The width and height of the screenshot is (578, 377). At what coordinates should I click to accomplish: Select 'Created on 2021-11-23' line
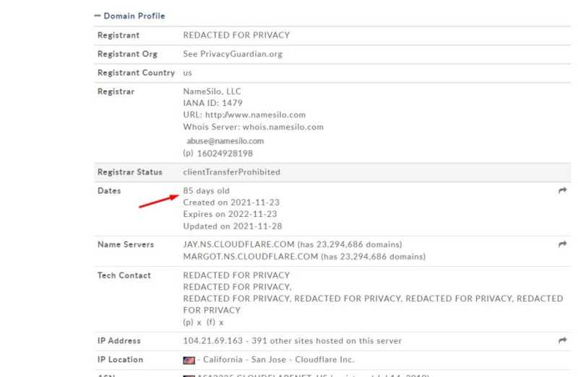point(231,203)
